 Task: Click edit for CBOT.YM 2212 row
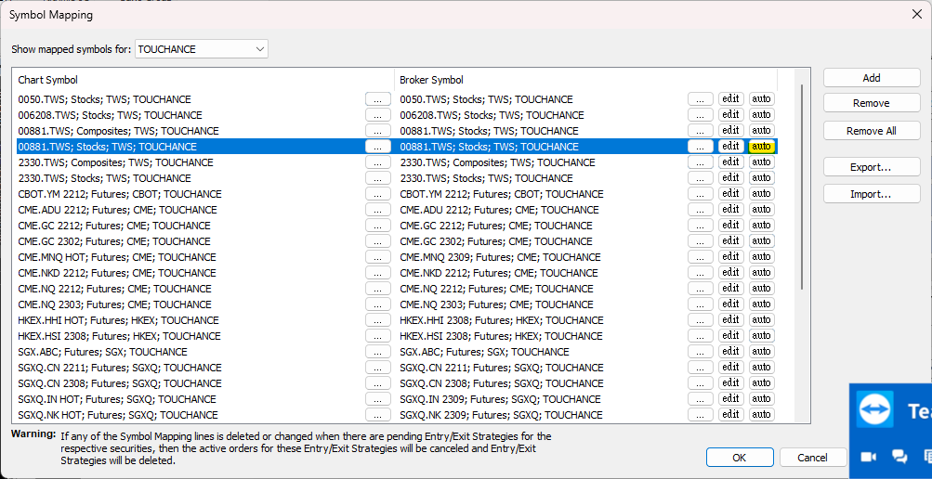tap(730, 194)
